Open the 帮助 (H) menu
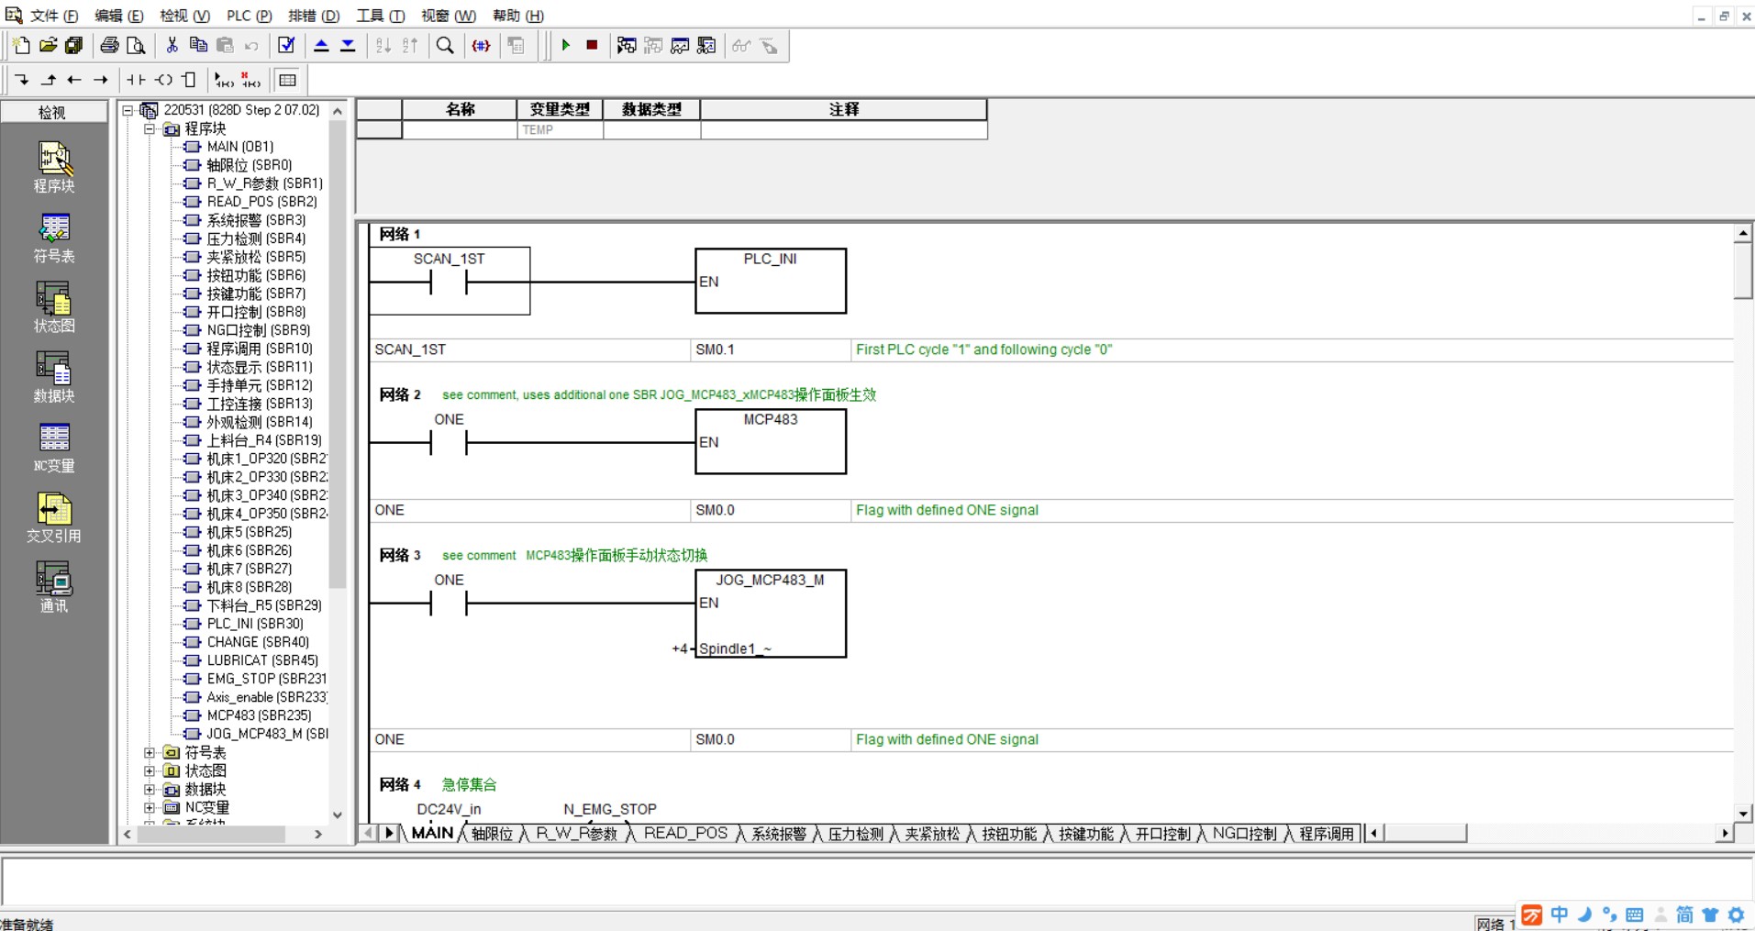The height and width of the screenshot is (931, 1755). [x=517, y=16]
